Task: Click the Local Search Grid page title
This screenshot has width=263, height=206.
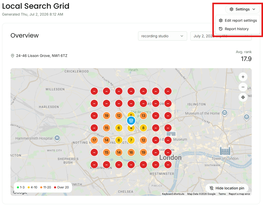Action: (x=36, y=6)
